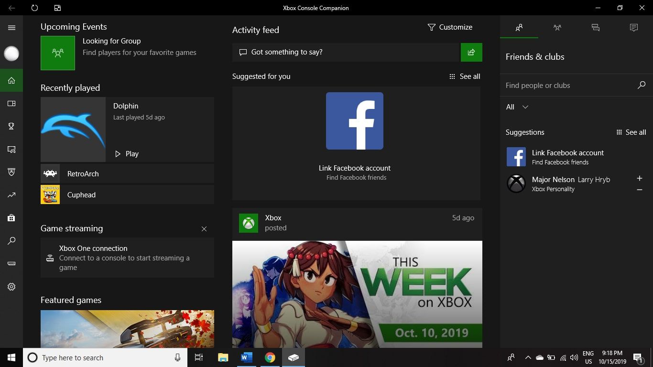Open Cuphead in Recently played
This screenshot has width=653, height=367.
click(127, 194)
